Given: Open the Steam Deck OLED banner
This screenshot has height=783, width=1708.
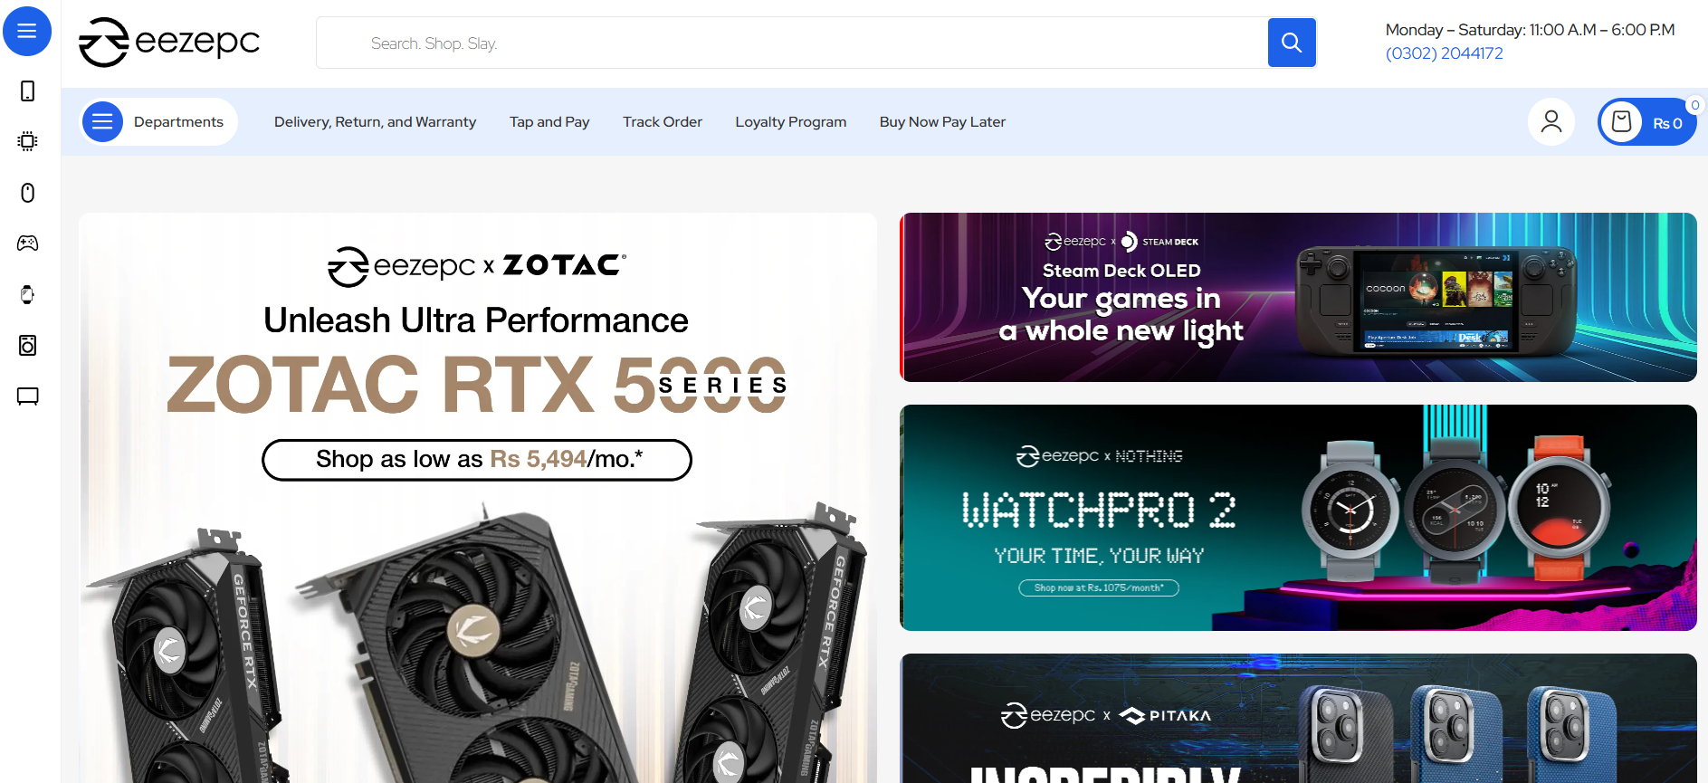Looking at the screenshot, I should tap(1298, 297).
